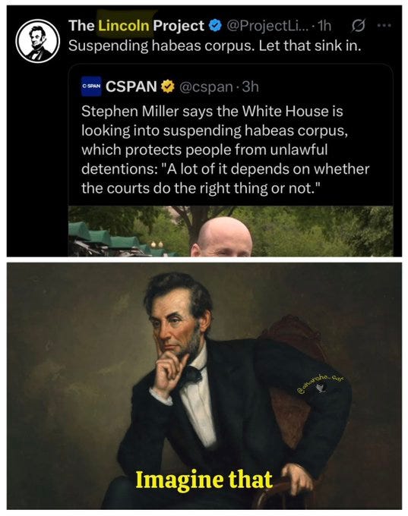Screen dimensions: 408x516
Task: Open the @ProjectLi... handle link
Action: (x=267, y=26)
